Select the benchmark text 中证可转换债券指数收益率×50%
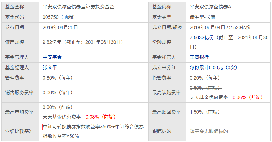 77,127
